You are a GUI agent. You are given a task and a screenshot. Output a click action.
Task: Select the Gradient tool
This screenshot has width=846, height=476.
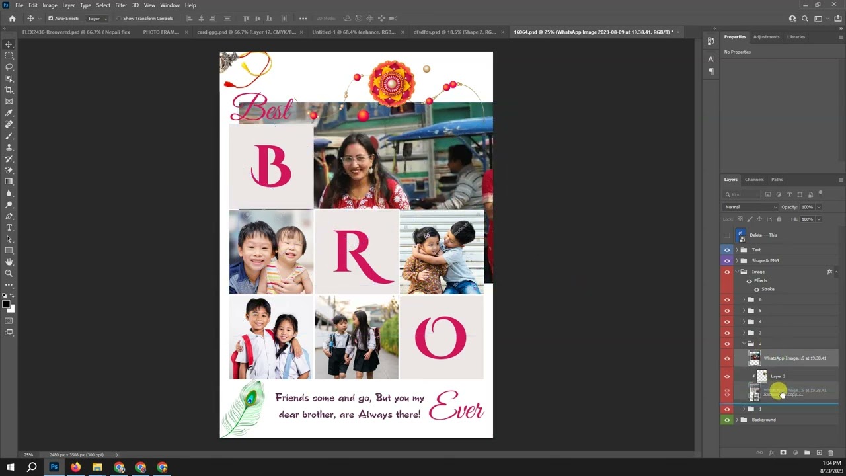9,182
